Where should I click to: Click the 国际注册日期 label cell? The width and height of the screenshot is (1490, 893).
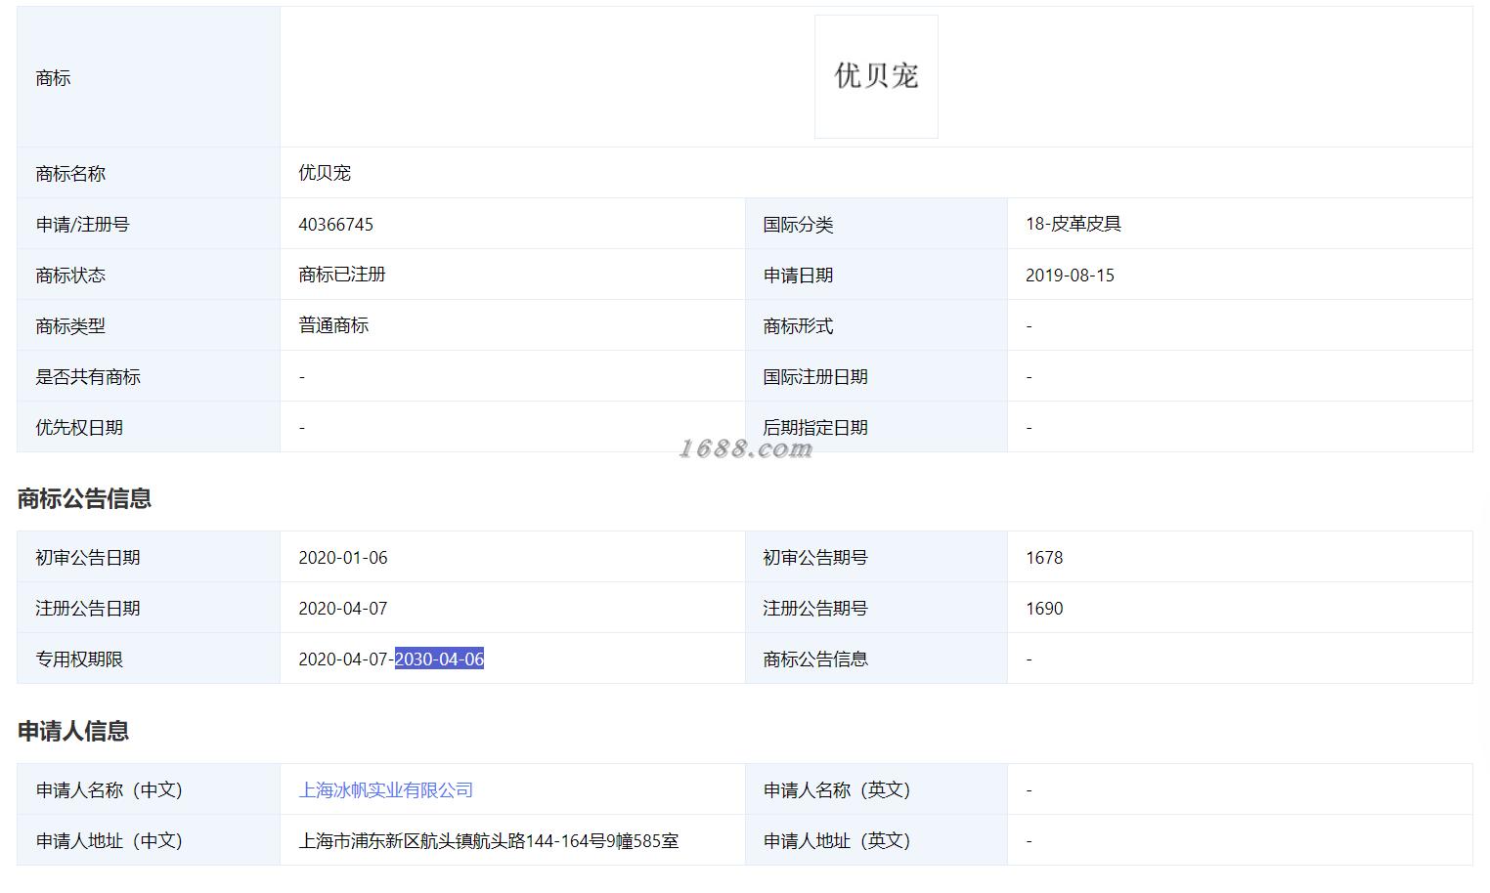(x=876, y=376)
